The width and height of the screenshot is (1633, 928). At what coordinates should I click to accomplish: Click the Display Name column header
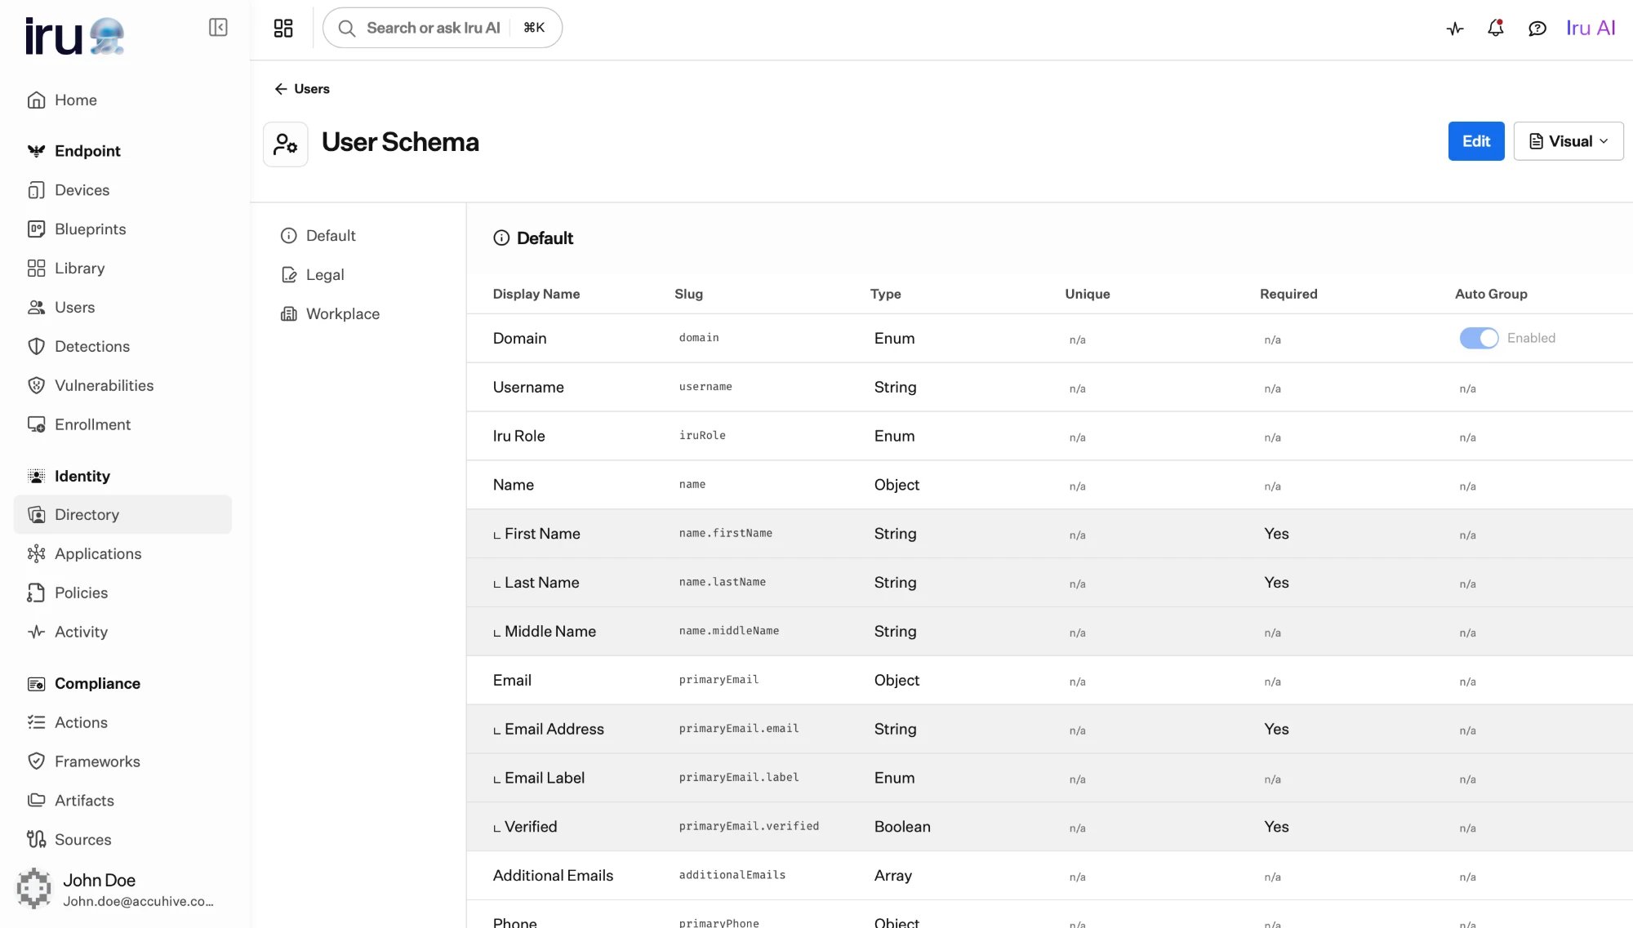(536, 294)
